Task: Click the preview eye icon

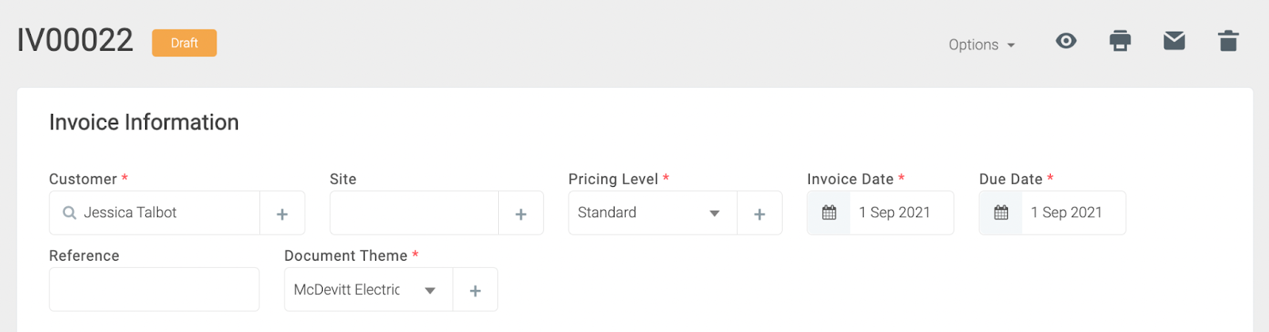Action: [1066, 41]
